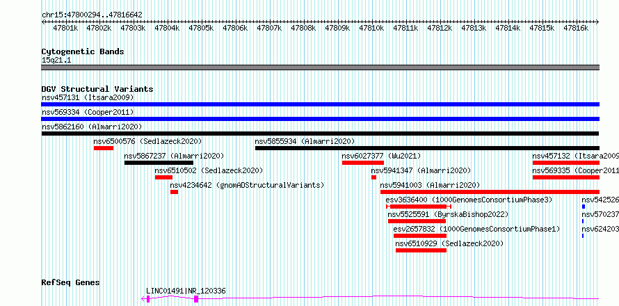Click the right arrowhead of the ruler

(597, 22)
